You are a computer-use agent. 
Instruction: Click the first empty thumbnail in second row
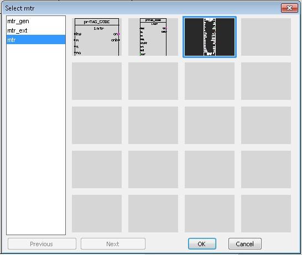97,81
